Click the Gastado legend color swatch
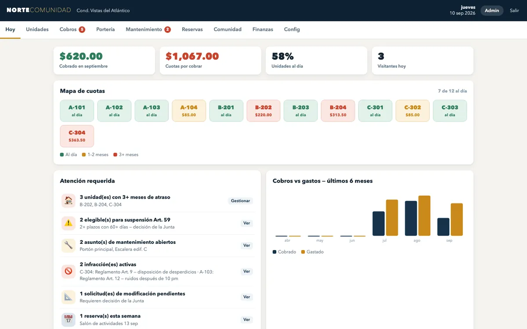Viewport: 527px width, 329px height. pyautogui.click(x=303, y=252)
